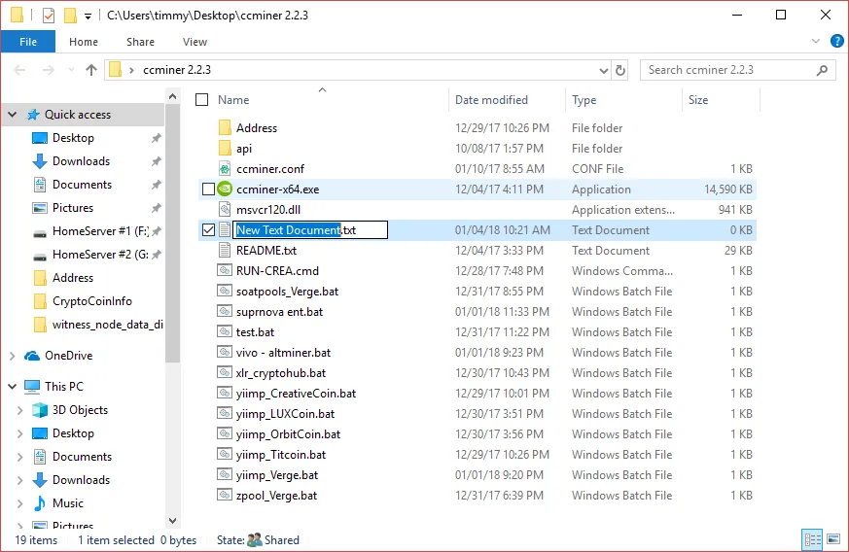Click the Refresh icon beside address bar

tap(620, 70)
